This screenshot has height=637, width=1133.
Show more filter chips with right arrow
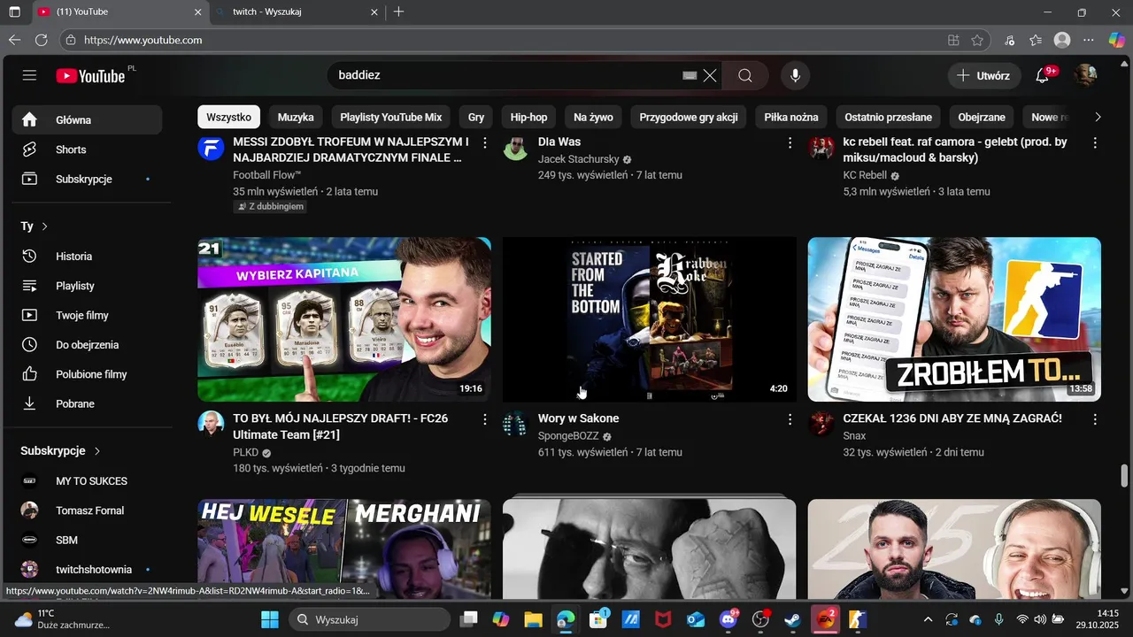tap(1098, 117)
